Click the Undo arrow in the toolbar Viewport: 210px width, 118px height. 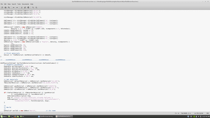[13, 8]
